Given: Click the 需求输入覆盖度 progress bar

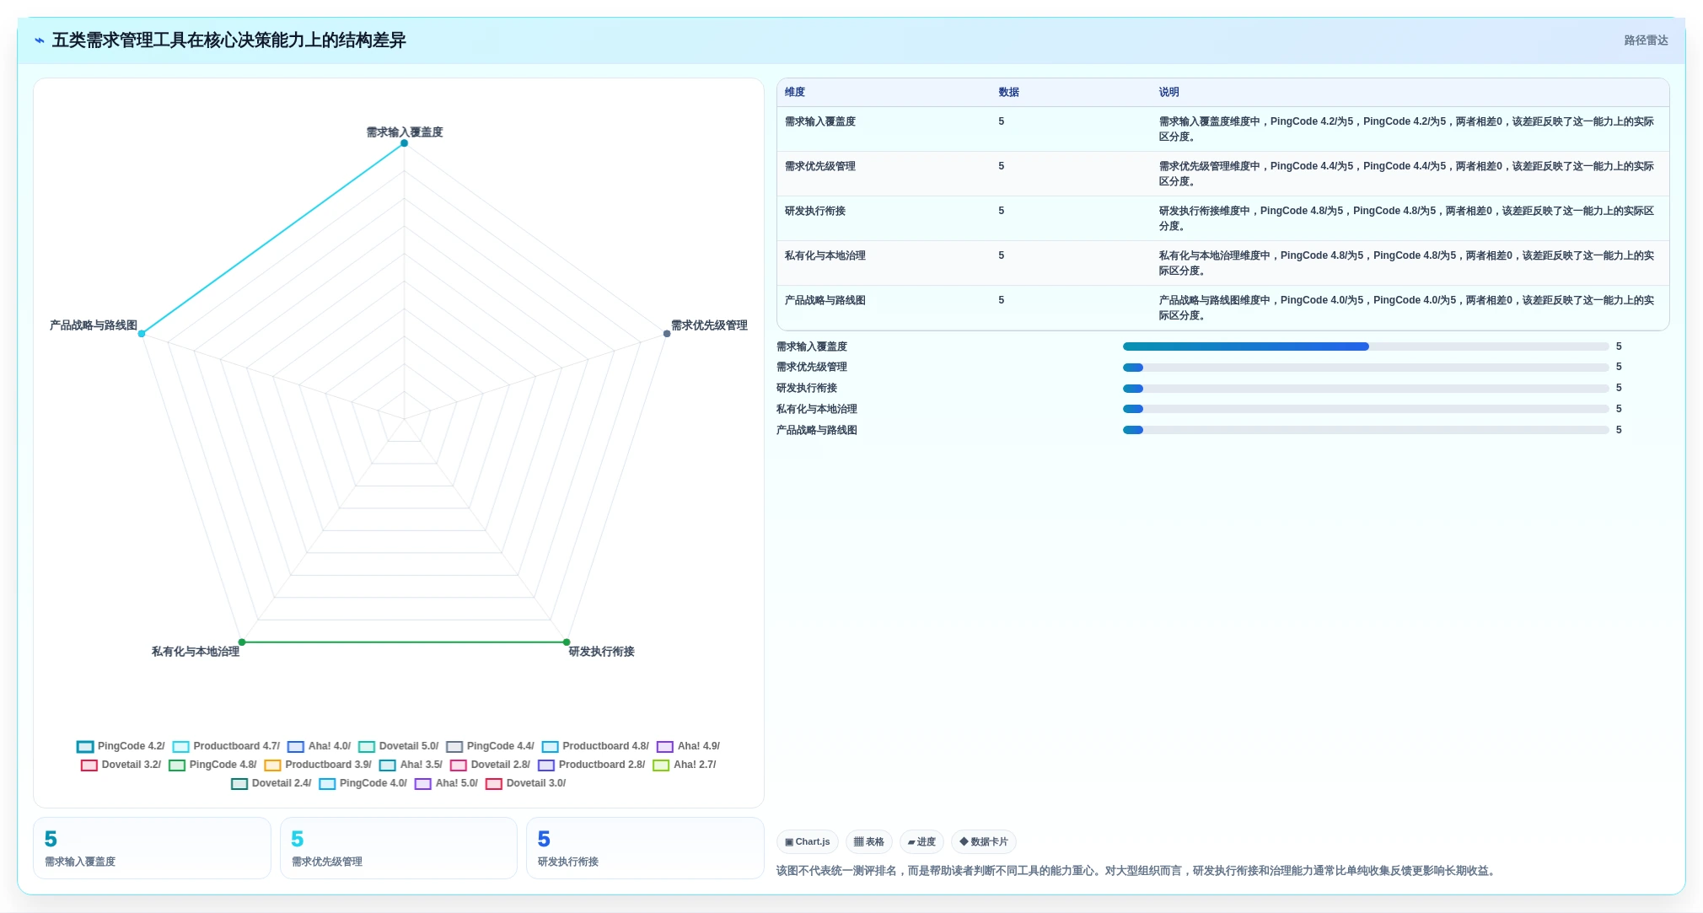Looking at the screenshot, I should (x=1366, y=346).
